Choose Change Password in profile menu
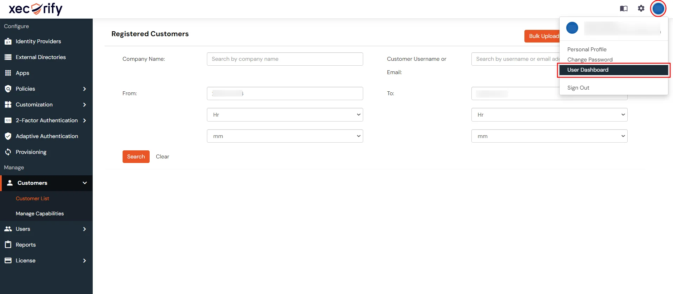This screenshot has width=673, height=294. (x=590, y=60)
